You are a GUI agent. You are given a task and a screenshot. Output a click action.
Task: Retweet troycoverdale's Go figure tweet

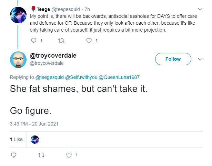tap(41, 155)
